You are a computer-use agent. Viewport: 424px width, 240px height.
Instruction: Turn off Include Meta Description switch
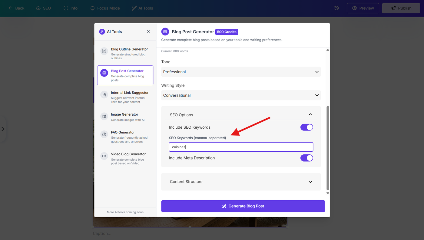[306, 158]
